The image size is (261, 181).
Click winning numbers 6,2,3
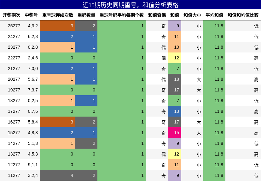pos(33,36)
